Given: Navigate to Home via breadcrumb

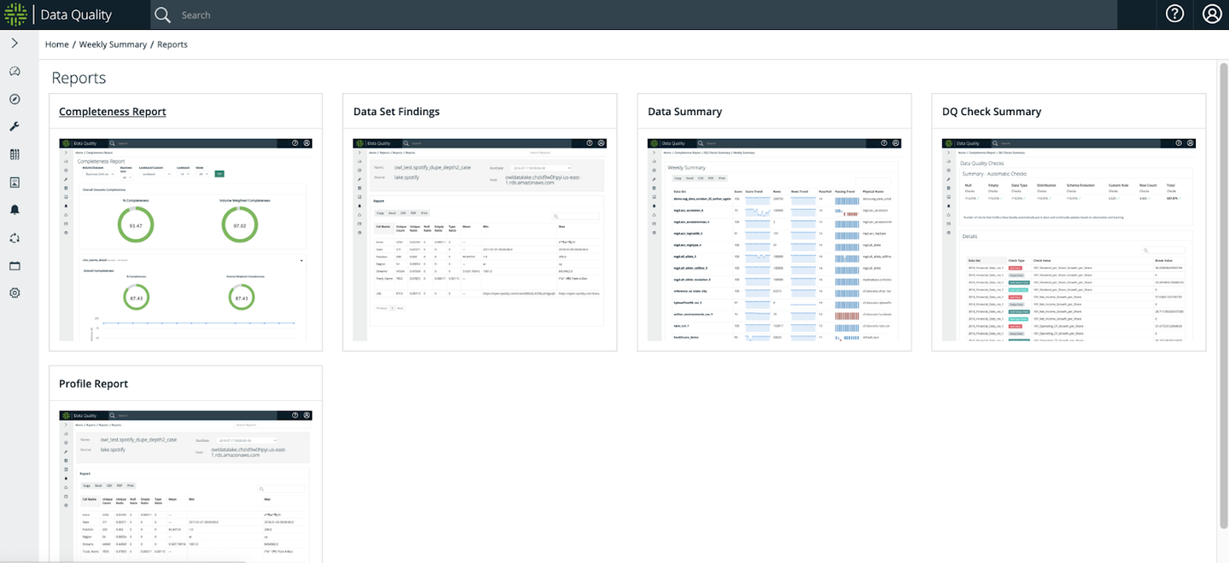Looking at the screenshot, I should coord(56,44).
